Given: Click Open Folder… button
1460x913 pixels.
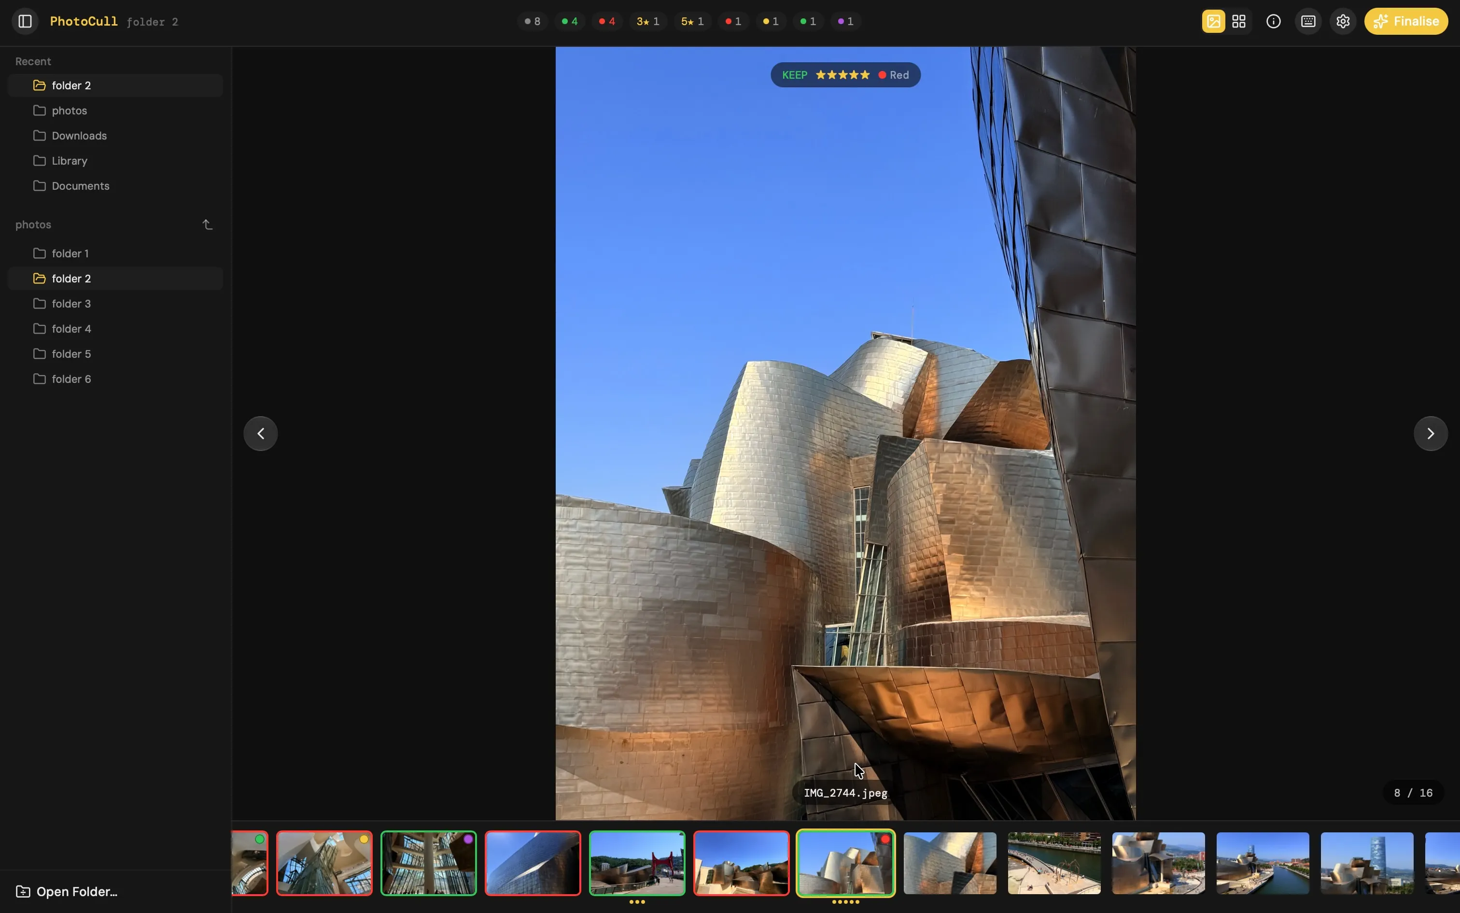Looking at the screenshot, I should coord(67,891).
